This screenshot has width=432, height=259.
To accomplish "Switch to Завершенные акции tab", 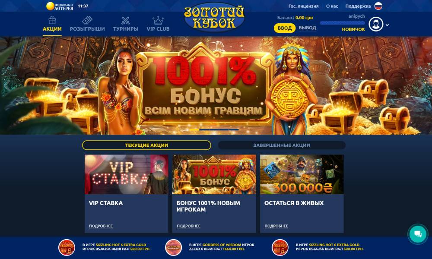I will (282, 145).
